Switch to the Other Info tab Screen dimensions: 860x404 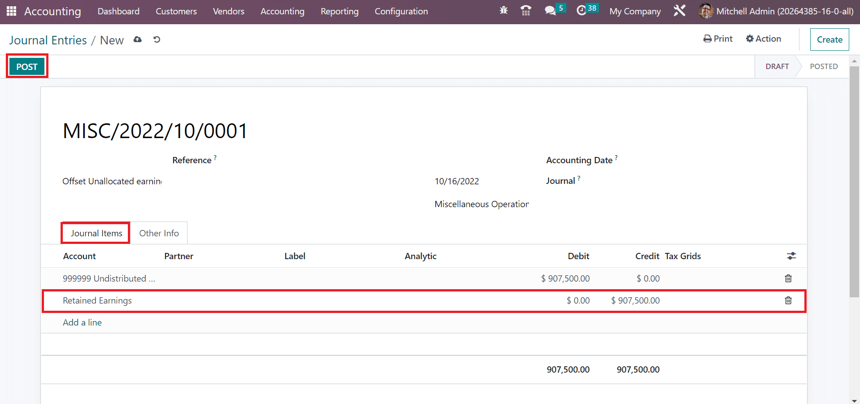(x=159, y=233)
